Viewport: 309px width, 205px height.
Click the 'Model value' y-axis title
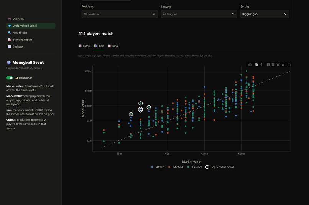point(83,108)
